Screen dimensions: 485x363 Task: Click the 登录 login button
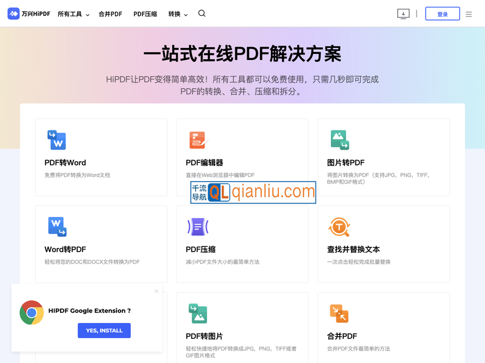443,13
